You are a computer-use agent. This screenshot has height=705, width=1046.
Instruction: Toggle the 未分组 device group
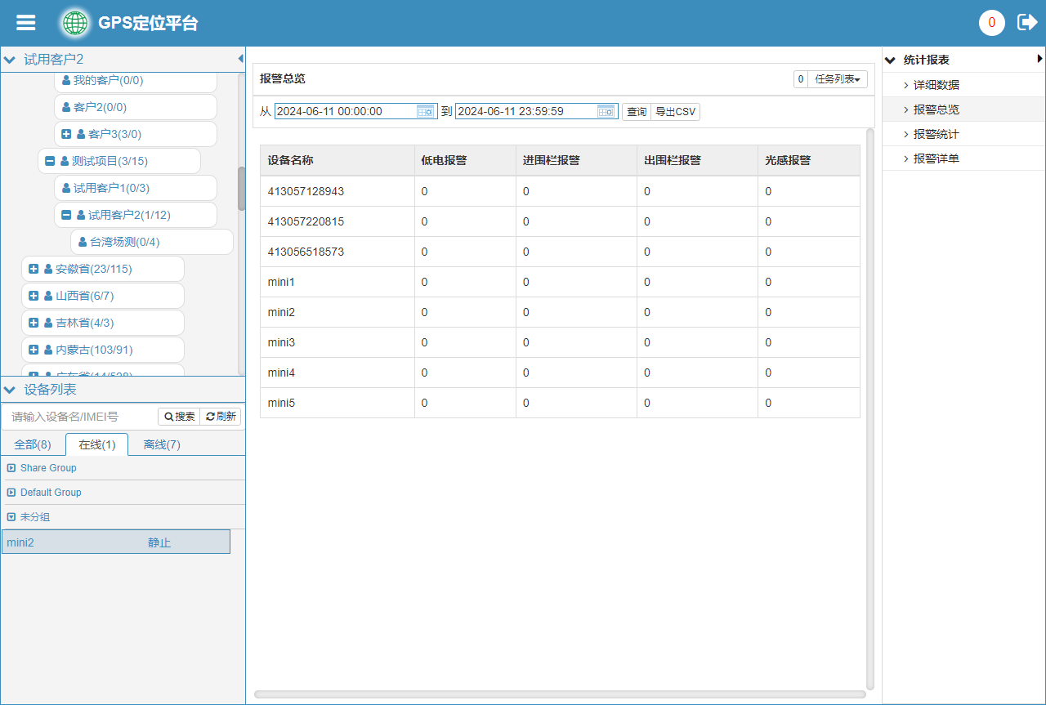(11, 517)
